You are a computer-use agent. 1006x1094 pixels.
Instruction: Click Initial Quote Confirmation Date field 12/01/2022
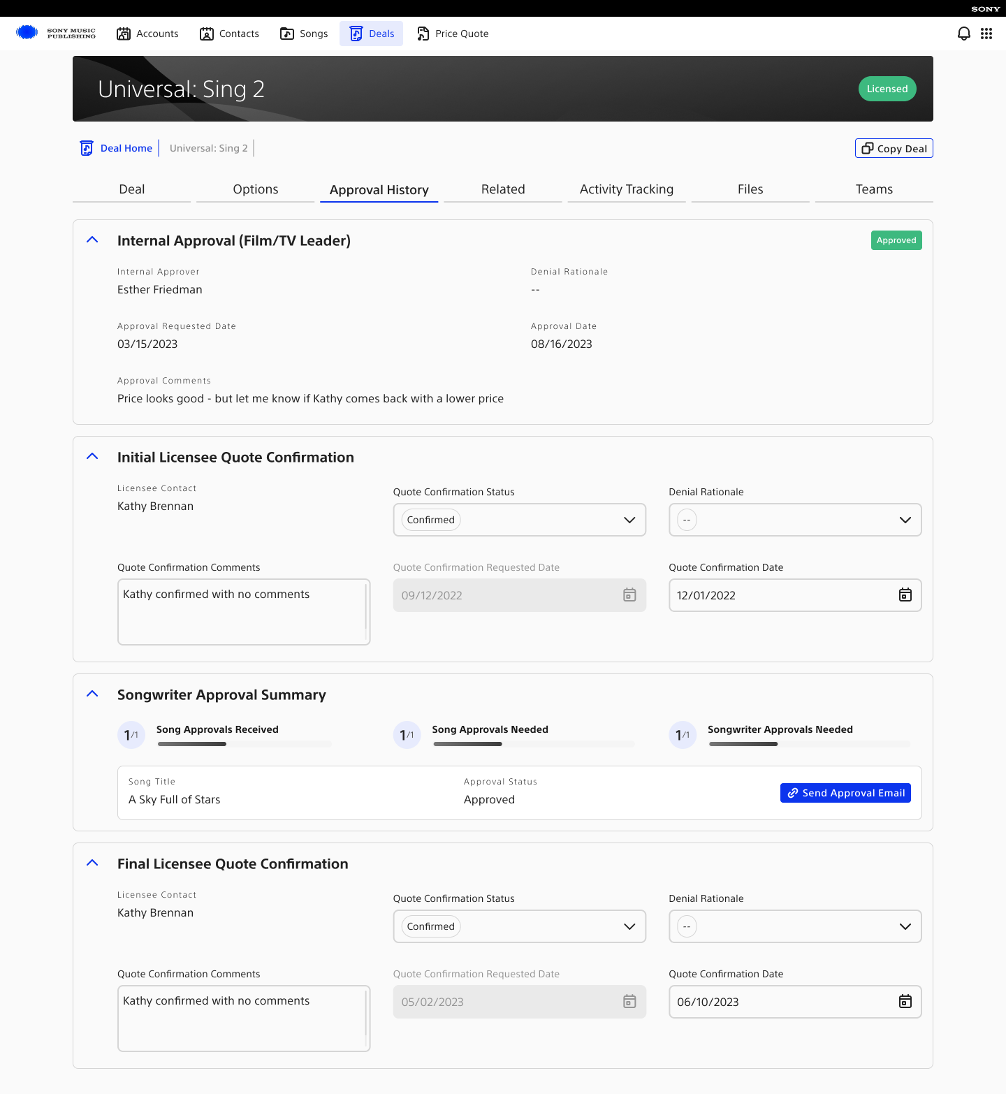(795, 595)
